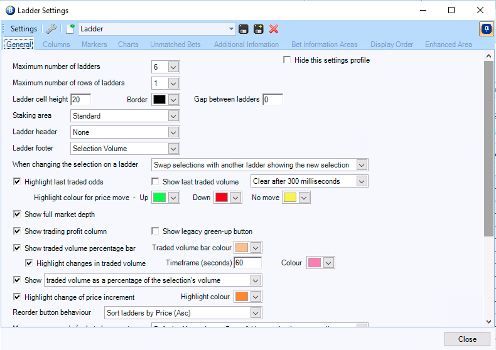496x350 pixels.
Task: Toggle Show full market depth checkbox
Action: 17,214
